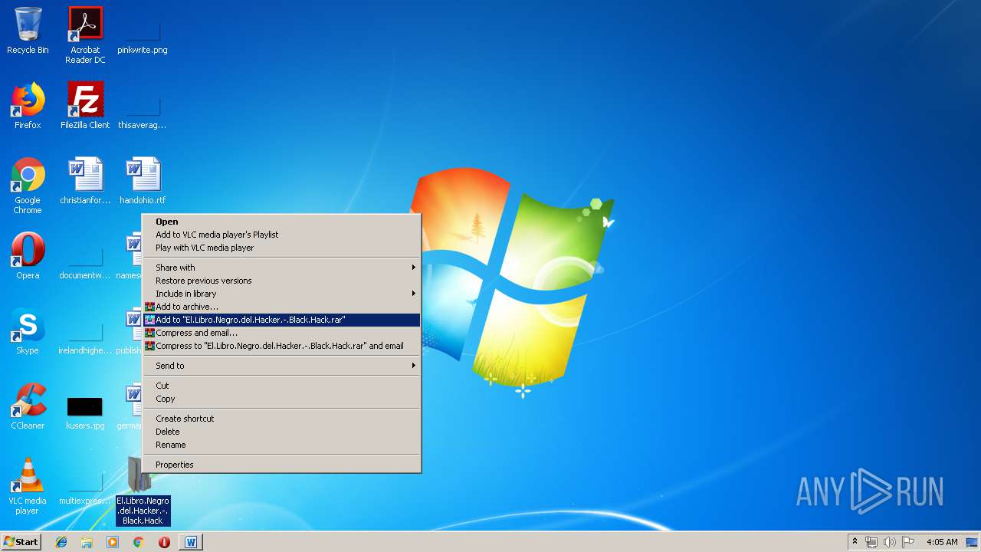Open Internet Explorer from taskbar
This screenshot has height=552, width=981.
point(61,542)
